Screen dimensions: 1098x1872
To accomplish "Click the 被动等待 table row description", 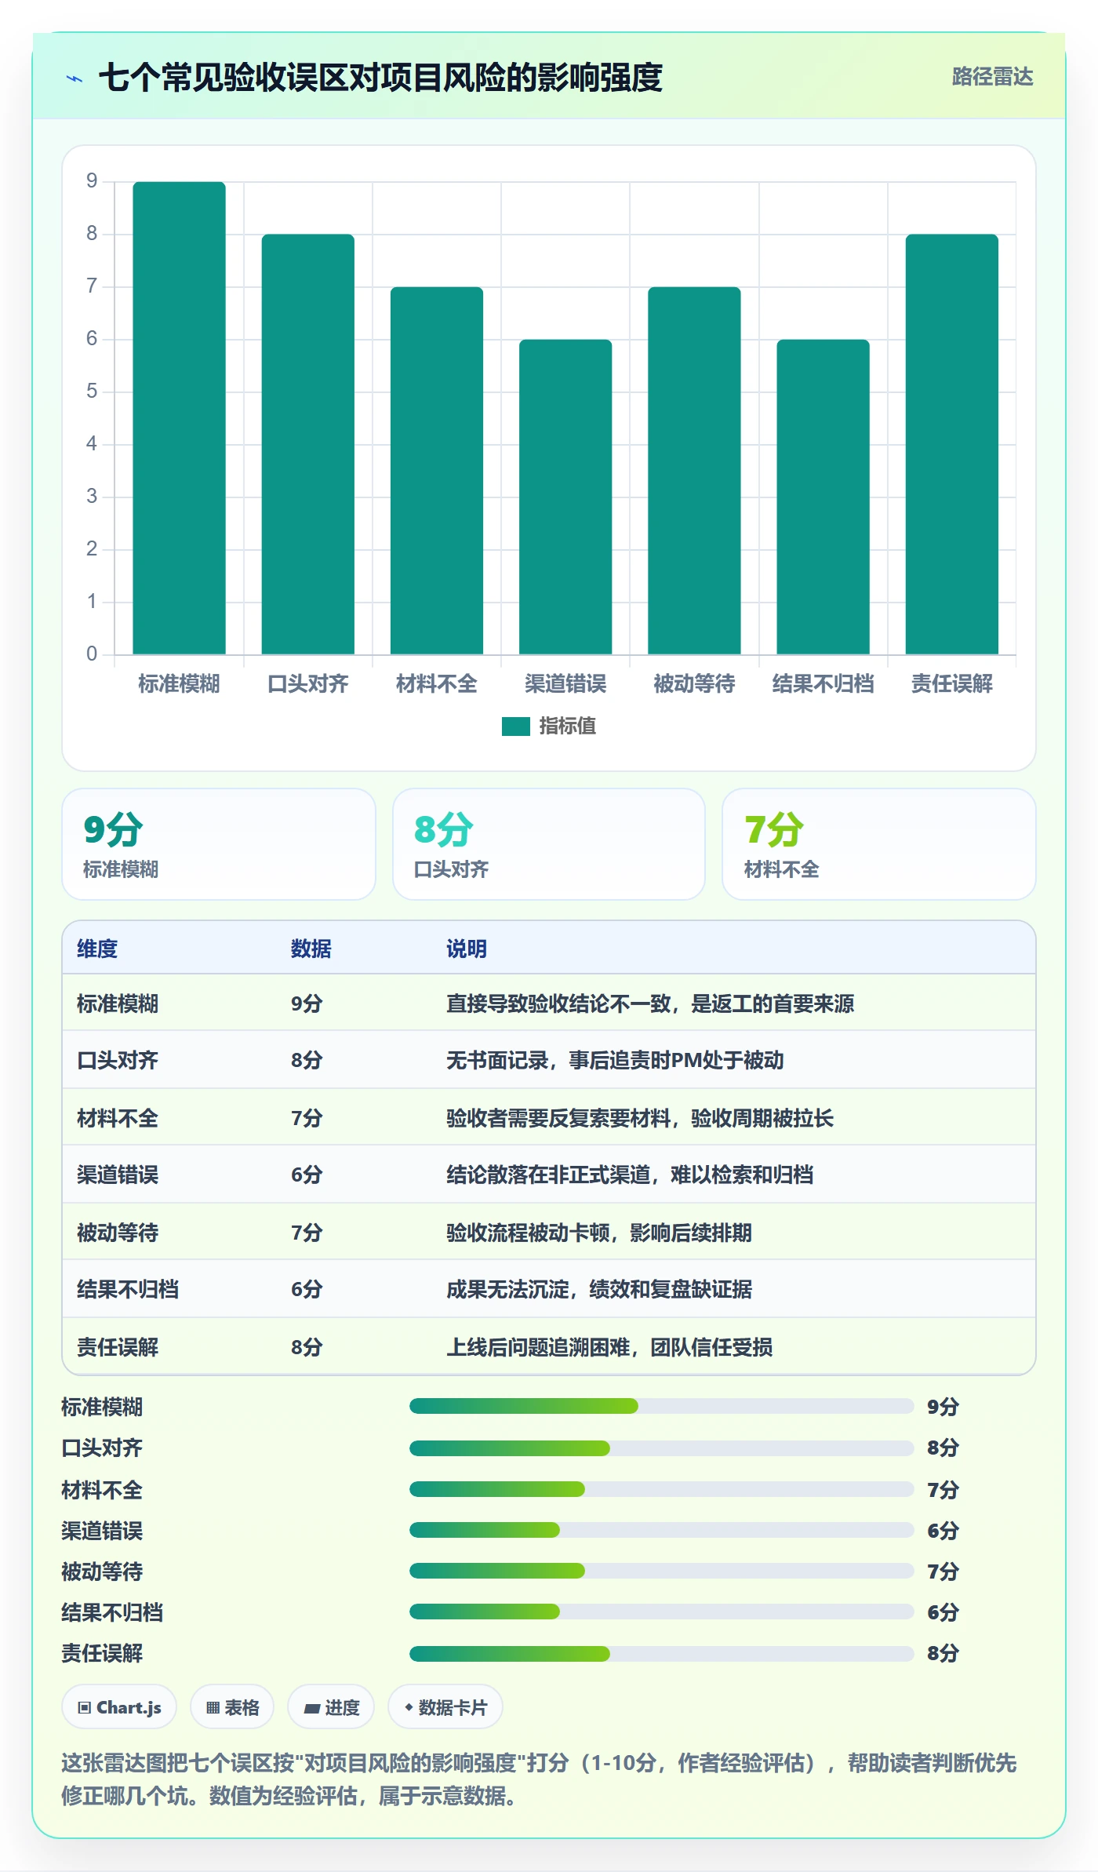I will tap(599, 1233).
